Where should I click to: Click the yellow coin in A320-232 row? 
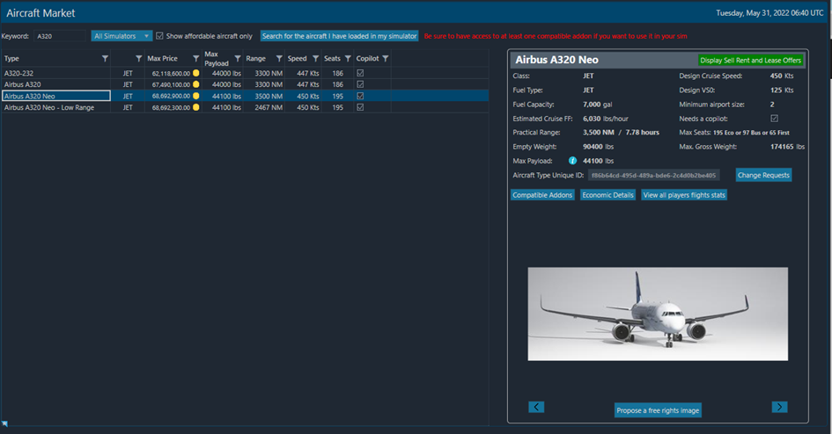pyautogui.click(x=195, y=73)
